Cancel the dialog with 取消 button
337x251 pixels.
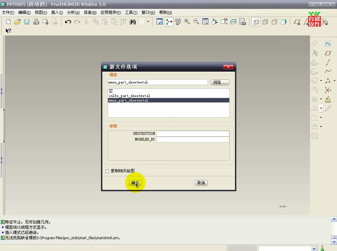[x=201, y=183]
